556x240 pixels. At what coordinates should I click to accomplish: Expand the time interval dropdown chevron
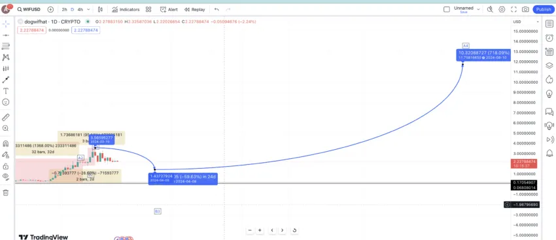[88, 10]
